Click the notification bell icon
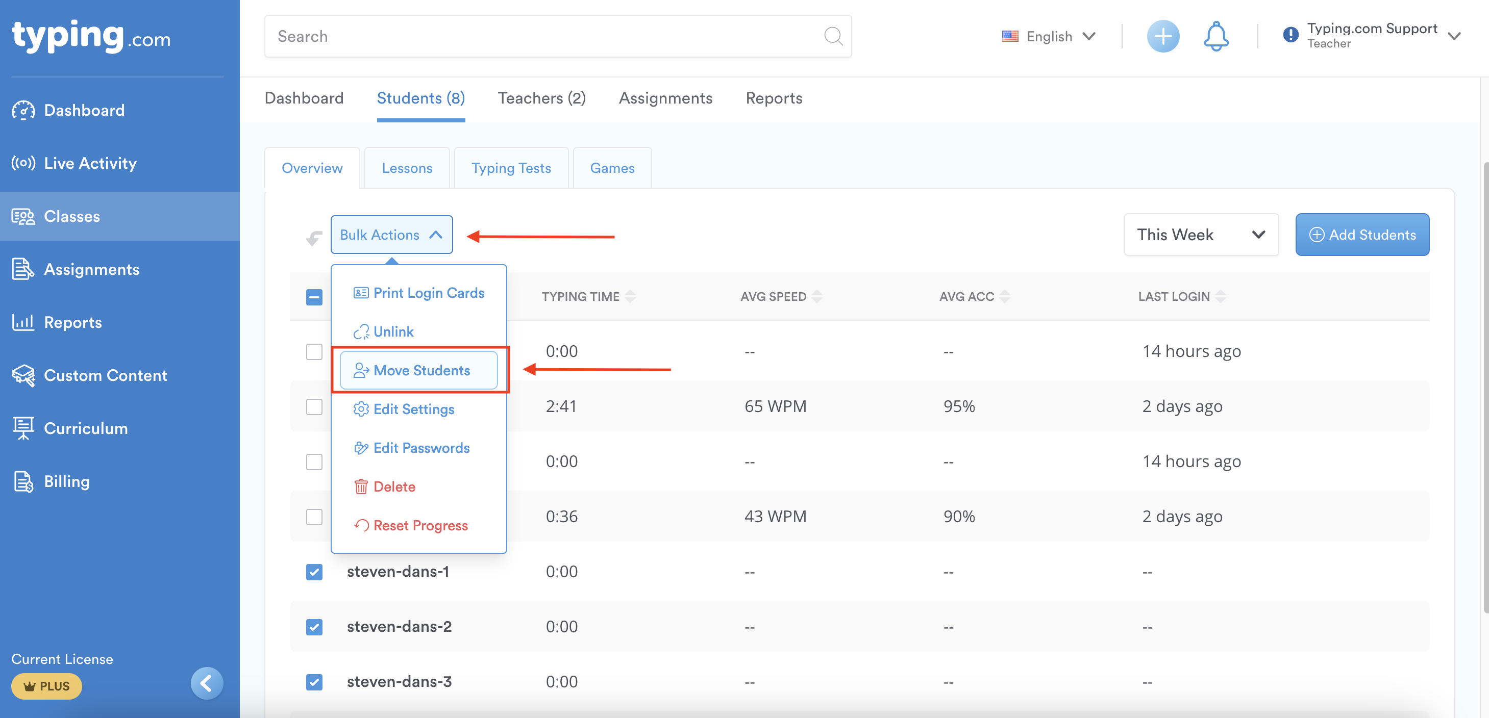The width and height of the screenshot is (1489, 718). pos(1215,36)
